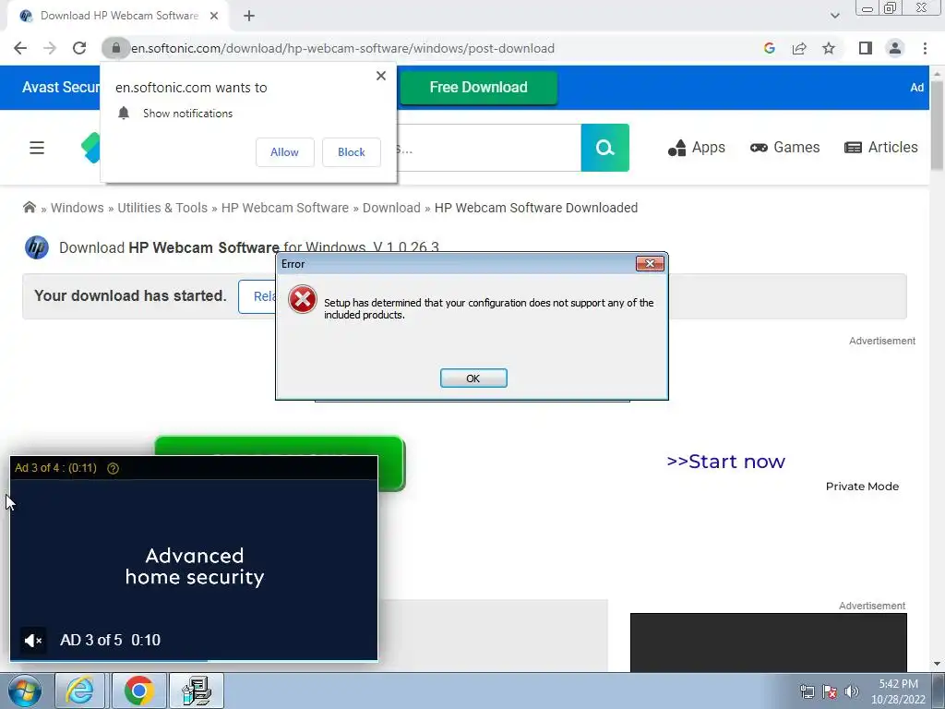Open the side panel icon
Screen dimensions: 945x709
[x=866, y=48]
